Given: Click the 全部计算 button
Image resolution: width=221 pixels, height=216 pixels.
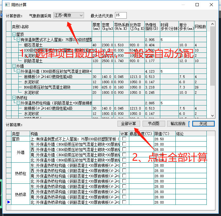Looking at the screenshot, I should pos(129,124).
